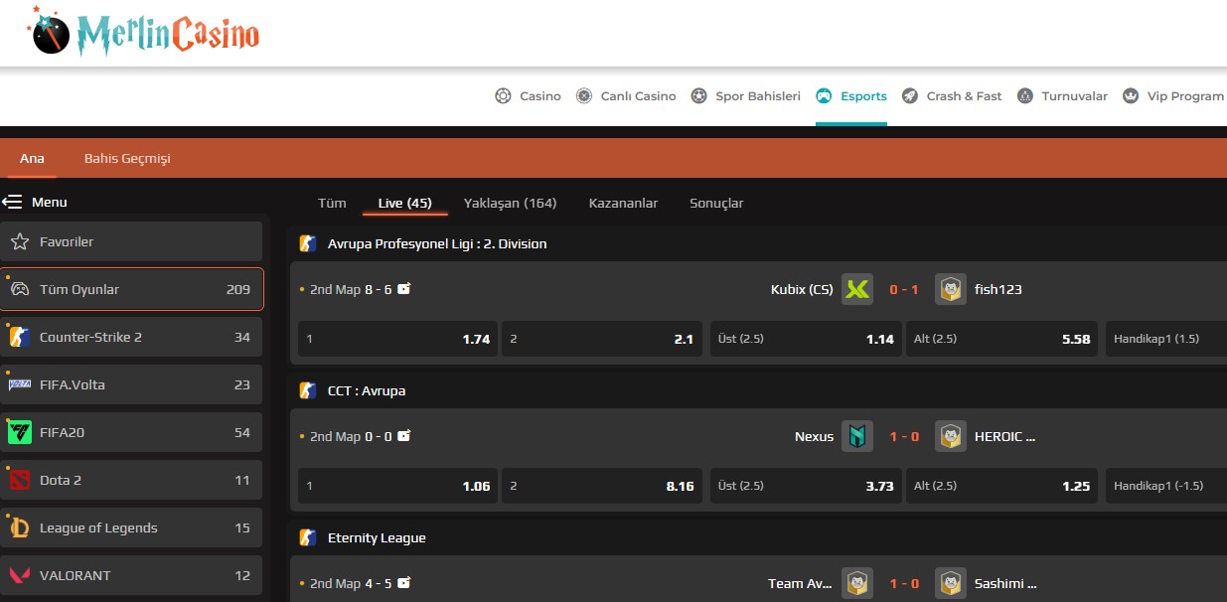The height and width of the screenshot is (602, 1227).
Task: Select the FIFA.Volta game icon
Action: click(20, 385)
